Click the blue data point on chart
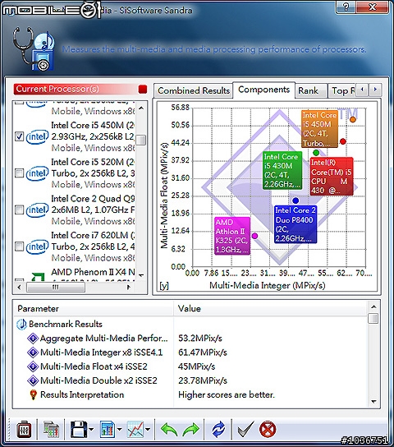394x447 pixels. tap(295, 200)
